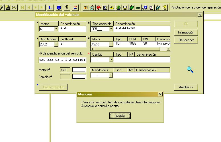Screen dimensions: 221x142
Task: Click the red-blue swap arrows icon
Action: [x=75, y=7]
